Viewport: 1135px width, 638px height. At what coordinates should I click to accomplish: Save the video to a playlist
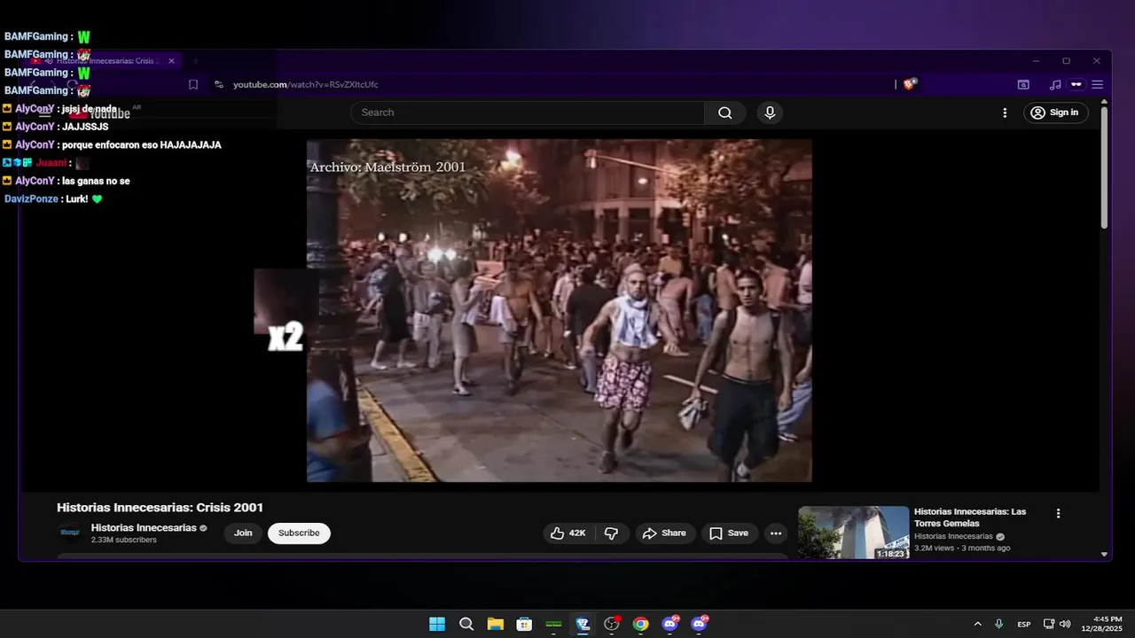(729, 533)
